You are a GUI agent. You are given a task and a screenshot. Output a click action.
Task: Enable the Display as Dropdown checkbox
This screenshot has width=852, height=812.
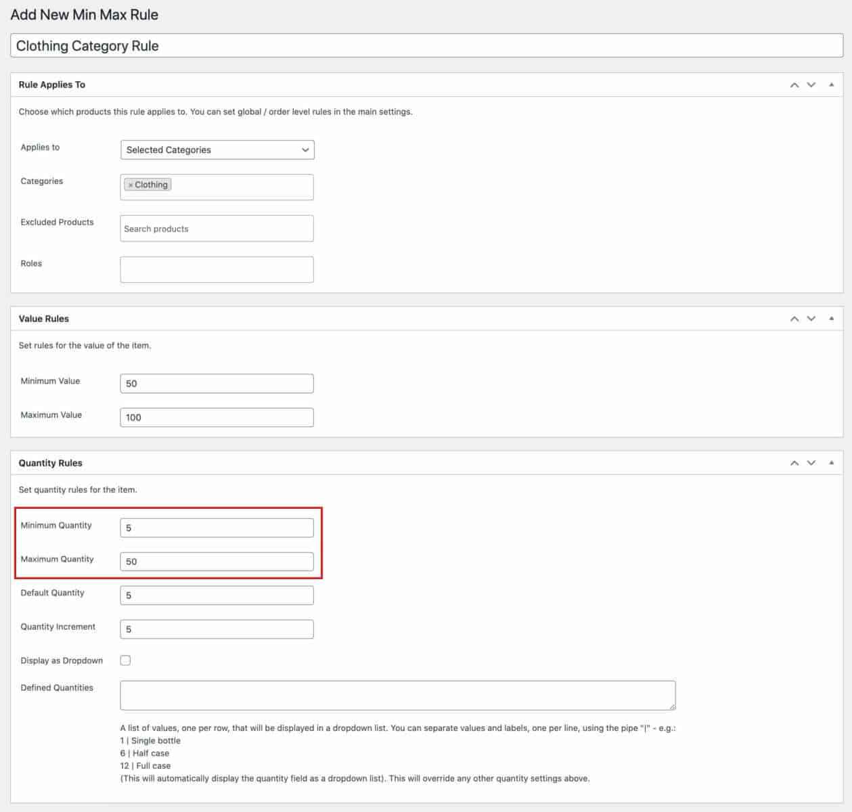(x=126, y=660)
